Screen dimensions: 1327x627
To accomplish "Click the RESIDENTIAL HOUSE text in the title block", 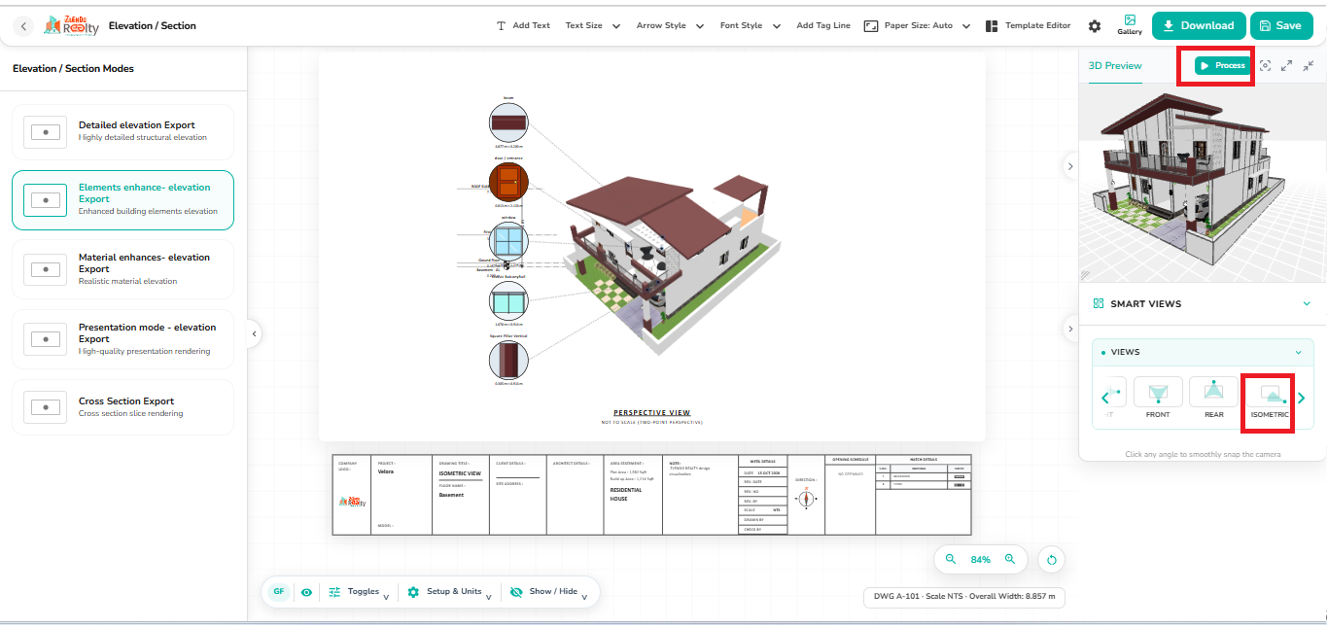I will coord(625,494).
